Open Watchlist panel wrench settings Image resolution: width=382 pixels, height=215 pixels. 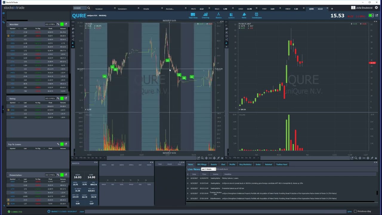58,24
